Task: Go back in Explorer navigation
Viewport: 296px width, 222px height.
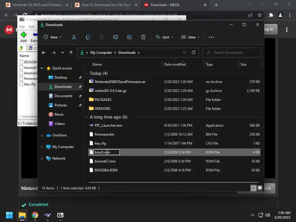Action: [44, 53]
